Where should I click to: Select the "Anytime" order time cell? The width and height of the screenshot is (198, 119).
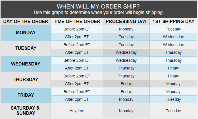click(77, 111)
